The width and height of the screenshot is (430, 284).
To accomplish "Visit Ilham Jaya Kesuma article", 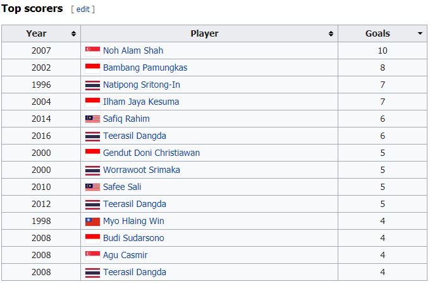I will point(141,102).
